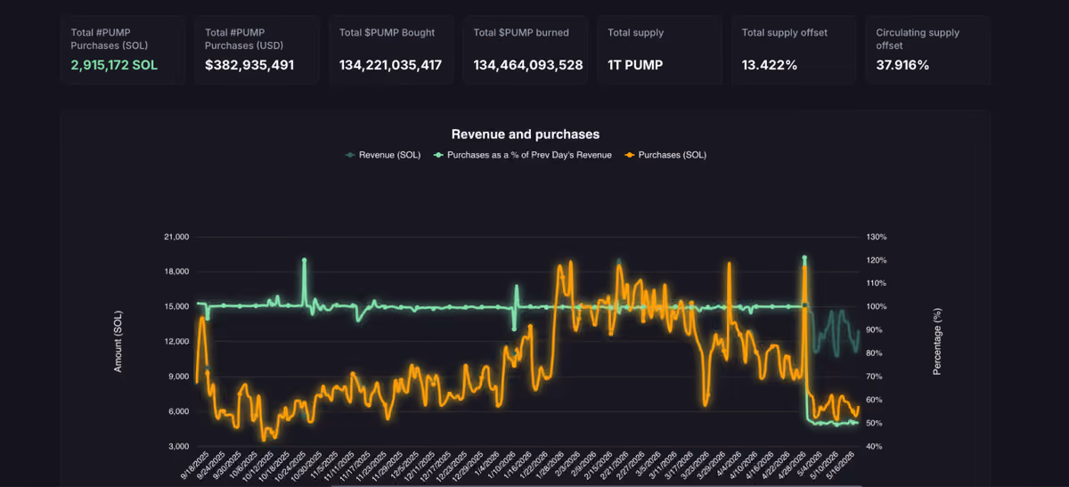Select the $382,935,491 value
1069x487 pixels.
click(249, 65)
